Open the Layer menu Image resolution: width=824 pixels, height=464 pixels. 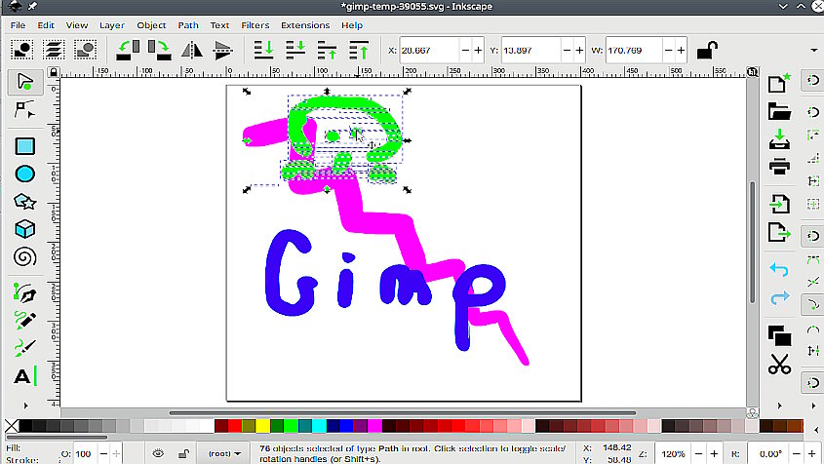(112, 25)
